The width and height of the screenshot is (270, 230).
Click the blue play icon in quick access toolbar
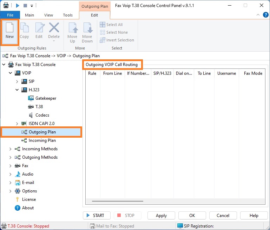click(x=18, y=6)
